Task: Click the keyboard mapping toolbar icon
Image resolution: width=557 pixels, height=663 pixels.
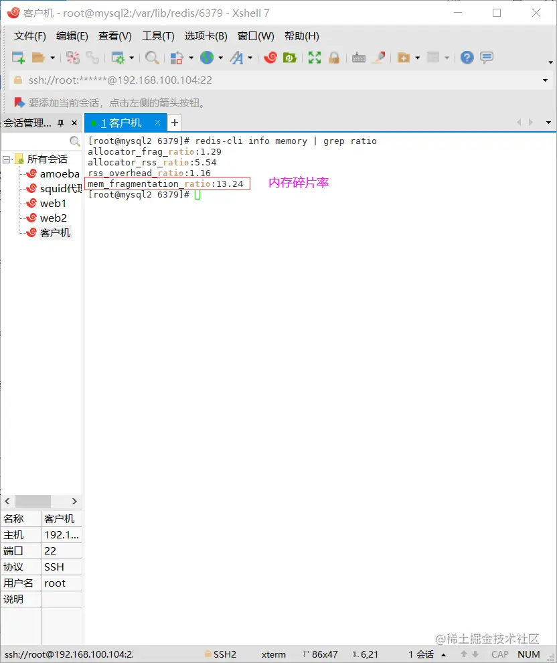Action: click(359, 58)
